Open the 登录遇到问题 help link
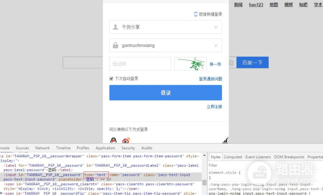Viewport: 323px width, 195px height. (210, 79)
